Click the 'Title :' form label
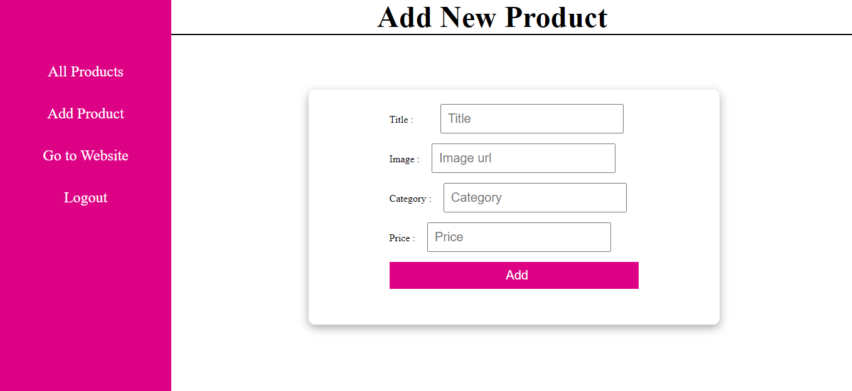 click(402, 119)
